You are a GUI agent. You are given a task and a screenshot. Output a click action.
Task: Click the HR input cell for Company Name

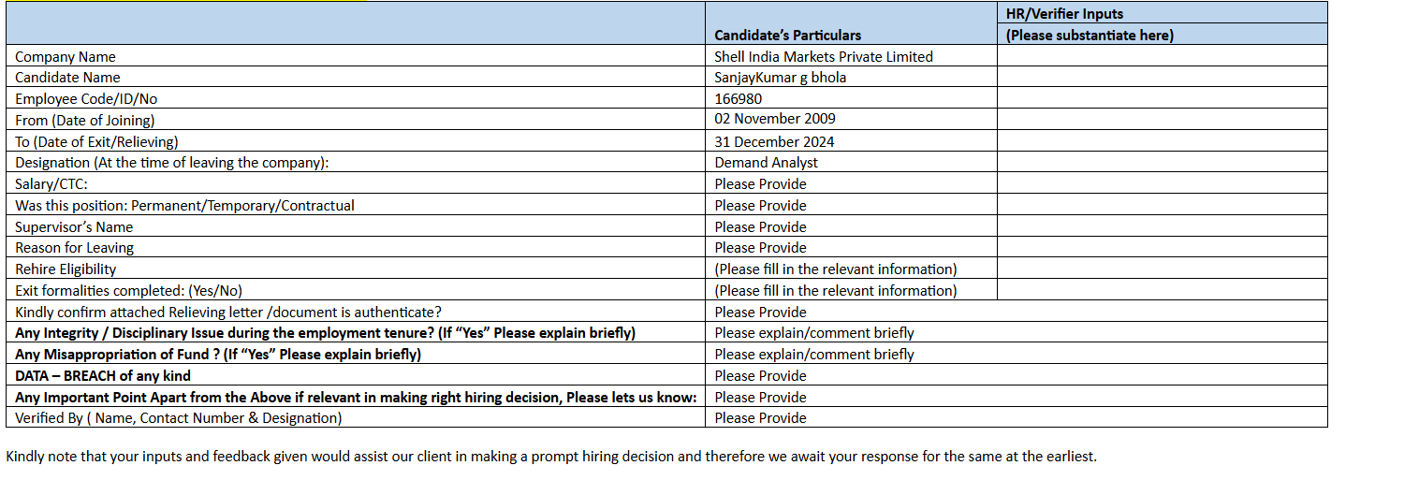click(1162, 56)
